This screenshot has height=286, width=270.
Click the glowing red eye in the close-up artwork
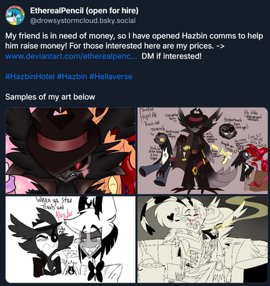point(81,164)
